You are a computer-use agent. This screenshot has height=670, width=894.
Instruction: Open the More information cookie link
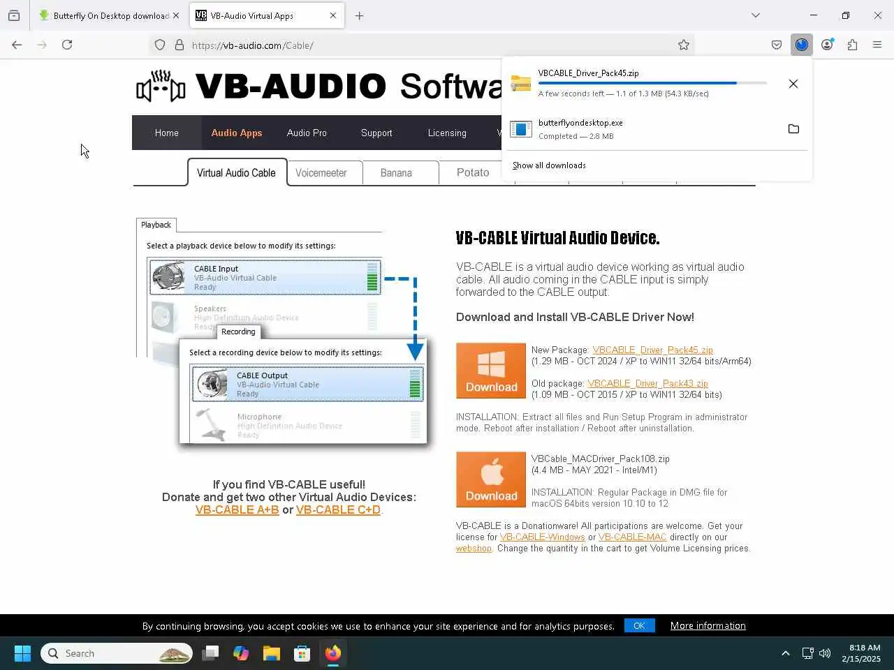pos(708,625)
